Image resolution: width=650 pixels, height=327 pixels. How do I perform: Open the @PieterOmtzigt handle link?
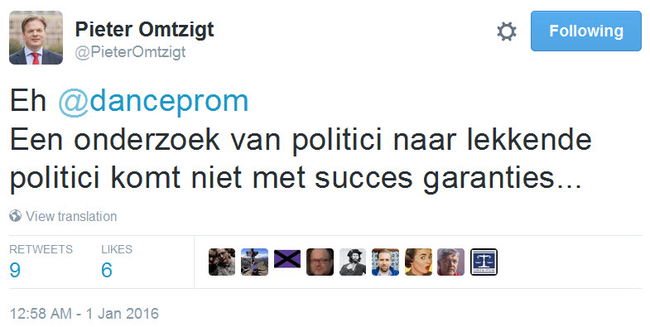130,53
